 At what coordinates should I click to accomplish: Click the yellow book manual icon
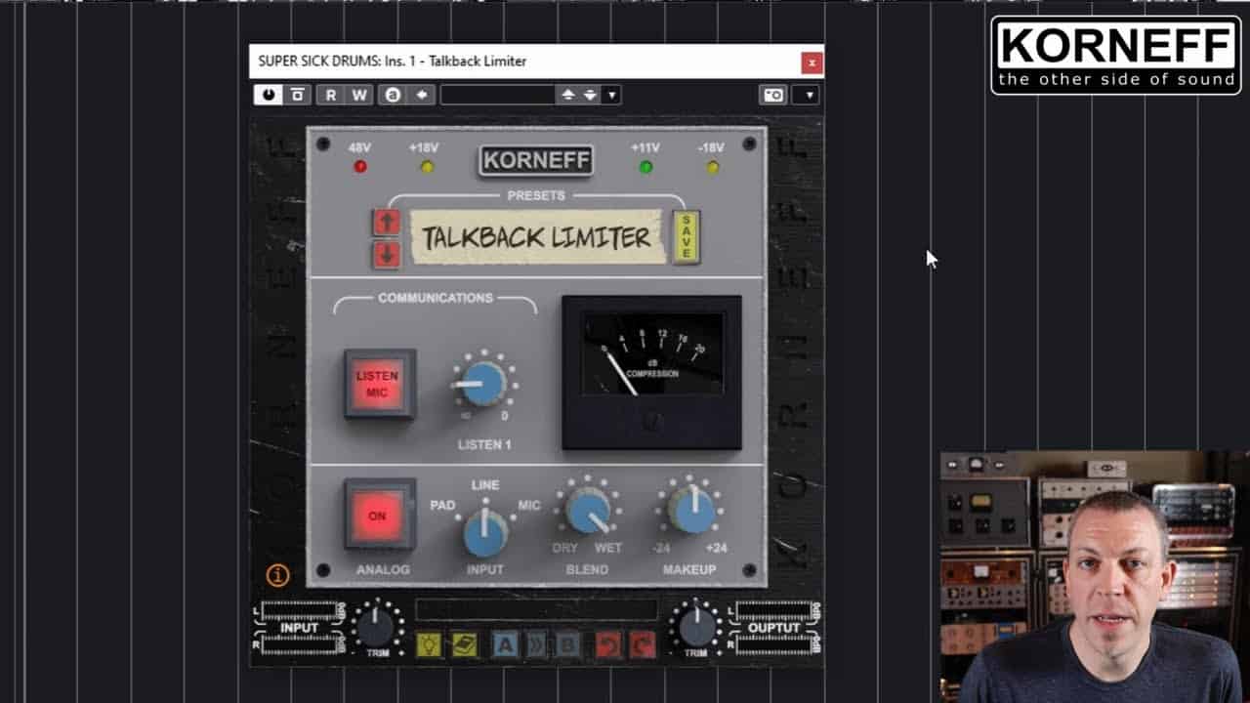click(x=465, y=643)
